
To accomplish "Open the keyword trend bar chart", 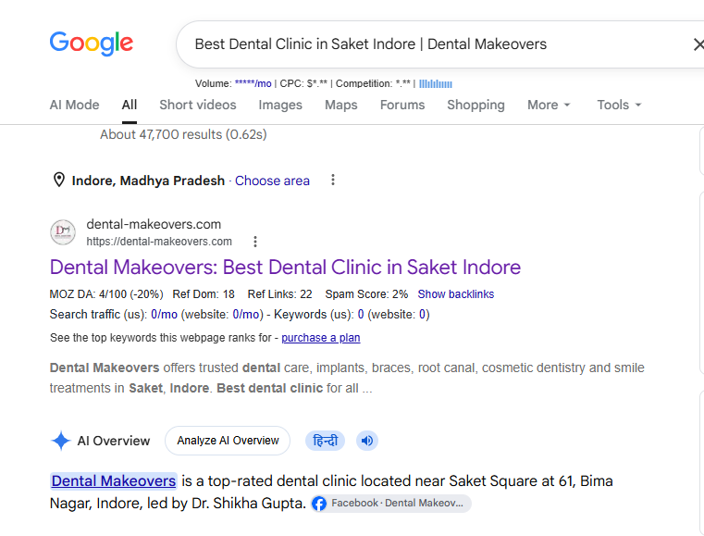I will (x=436, y=83).
